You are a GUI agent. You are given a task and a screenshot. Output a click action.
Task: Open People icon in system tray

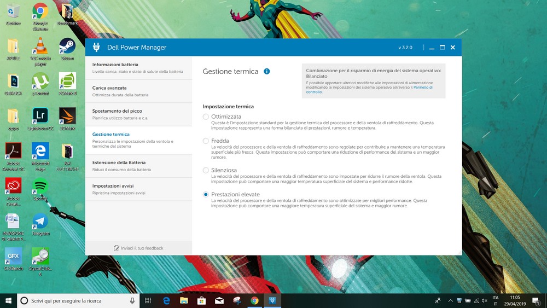pyautogui.click(x=438, y=300)
